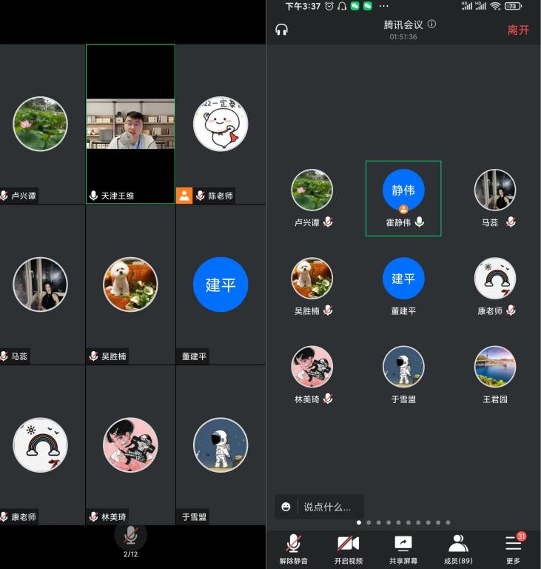Image resolution: width=541 pixels, height=569 pixels.
Task: Tap 陈老师 cartoon avatar on left panel
Action: click(221, 124)
